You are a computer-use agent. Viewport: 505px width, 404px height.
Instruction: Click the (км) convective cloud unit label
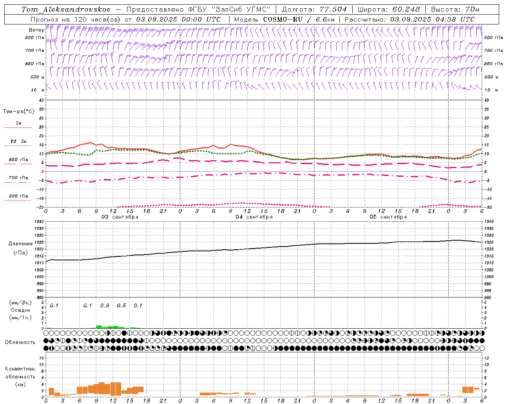coord(20,384)
